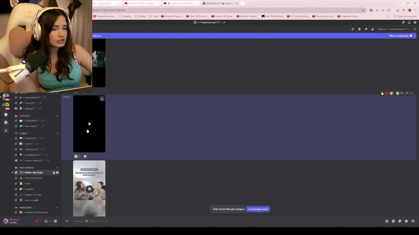419x235 pixels.
Task: Open the Discord inbox icon
Action: point(409,23)
